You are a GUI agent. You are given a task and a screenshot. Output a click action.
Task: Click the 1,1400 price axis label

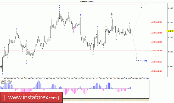[x=170, y=8]
